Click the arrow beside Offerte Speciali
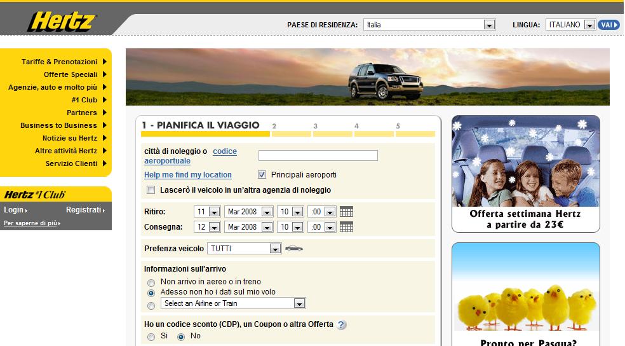This screenshot has height=346, width=625. 104,74
